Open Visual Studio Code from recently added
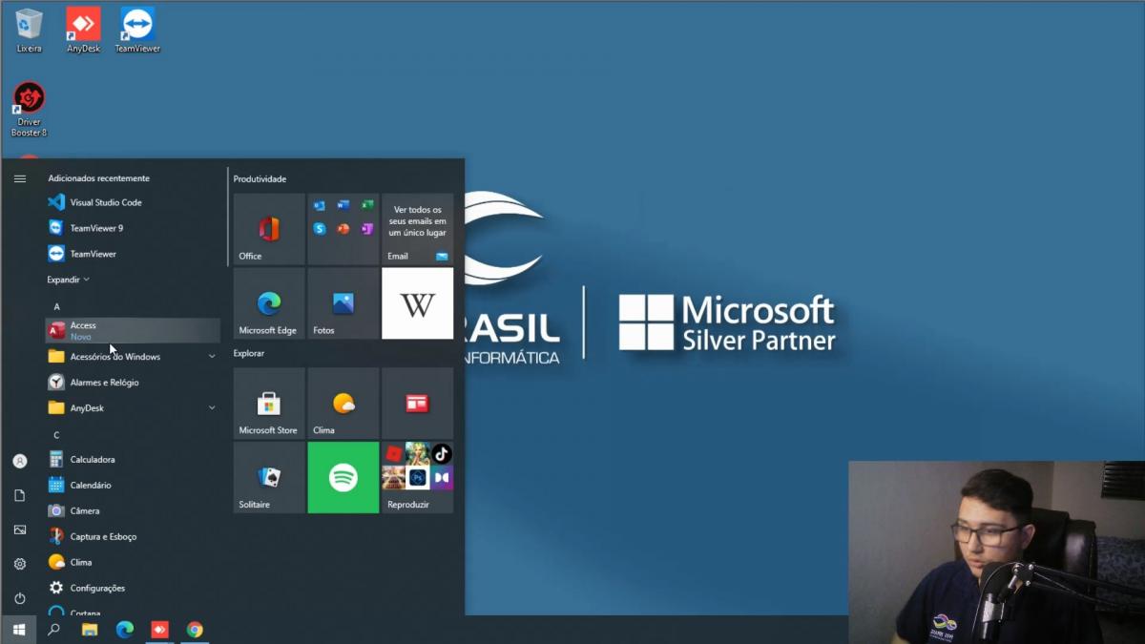Viewport: 1145px width, 644px height. (133, 202)
